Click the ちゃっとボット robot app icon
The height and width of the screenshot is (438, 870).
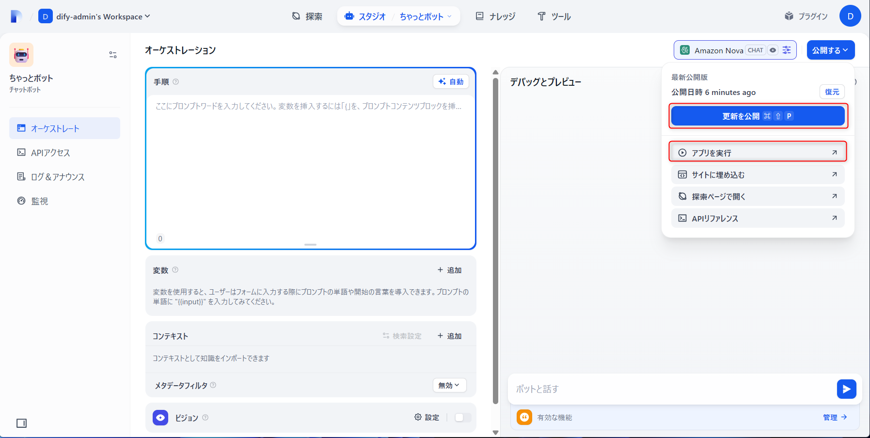pyautogui.click(x=21, y=55)
